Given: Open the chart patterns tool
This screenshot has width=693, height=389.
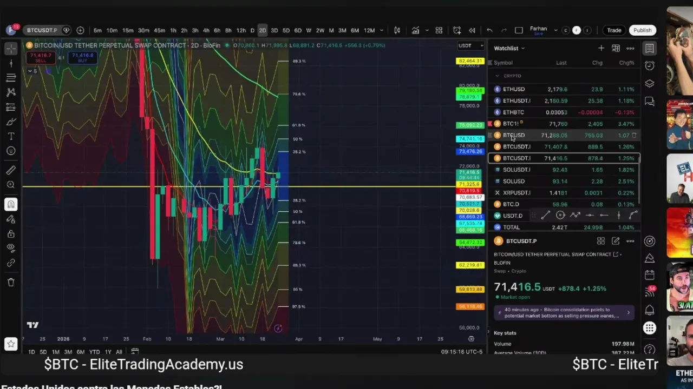Looking at the screenshot, I should click(x=11, y=93).
